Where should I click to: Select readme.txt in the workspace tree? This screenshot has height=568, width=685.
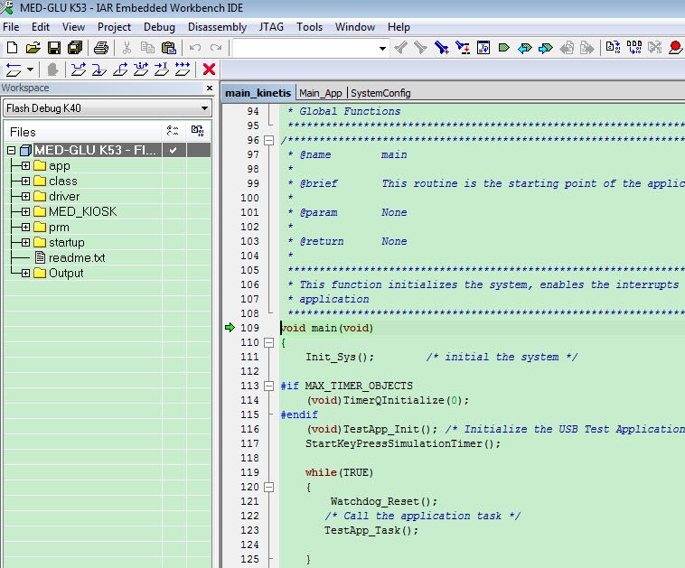click(x=77, y=257)
